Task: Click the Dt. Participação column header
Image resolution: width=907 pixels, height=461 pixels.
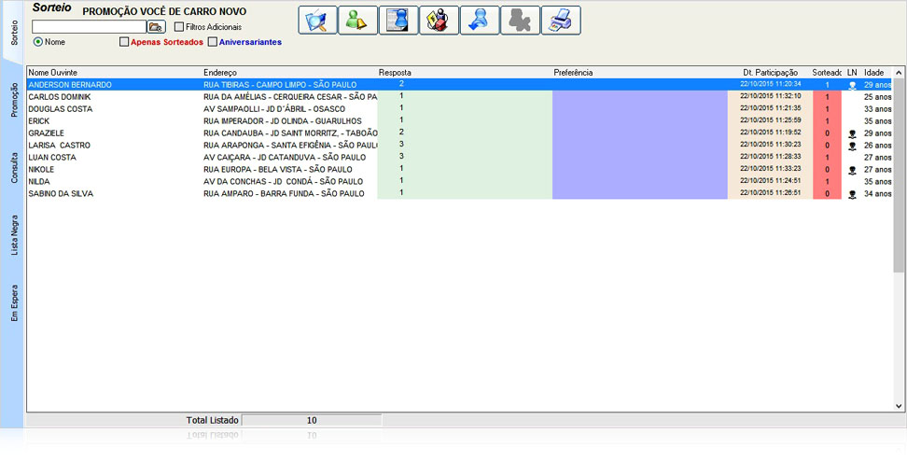Action: pyautogui.click(x=770, y=72)
